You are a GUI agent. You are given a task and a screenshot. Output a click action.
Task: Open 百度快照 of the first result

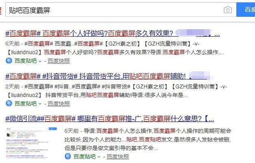(59, 61)
